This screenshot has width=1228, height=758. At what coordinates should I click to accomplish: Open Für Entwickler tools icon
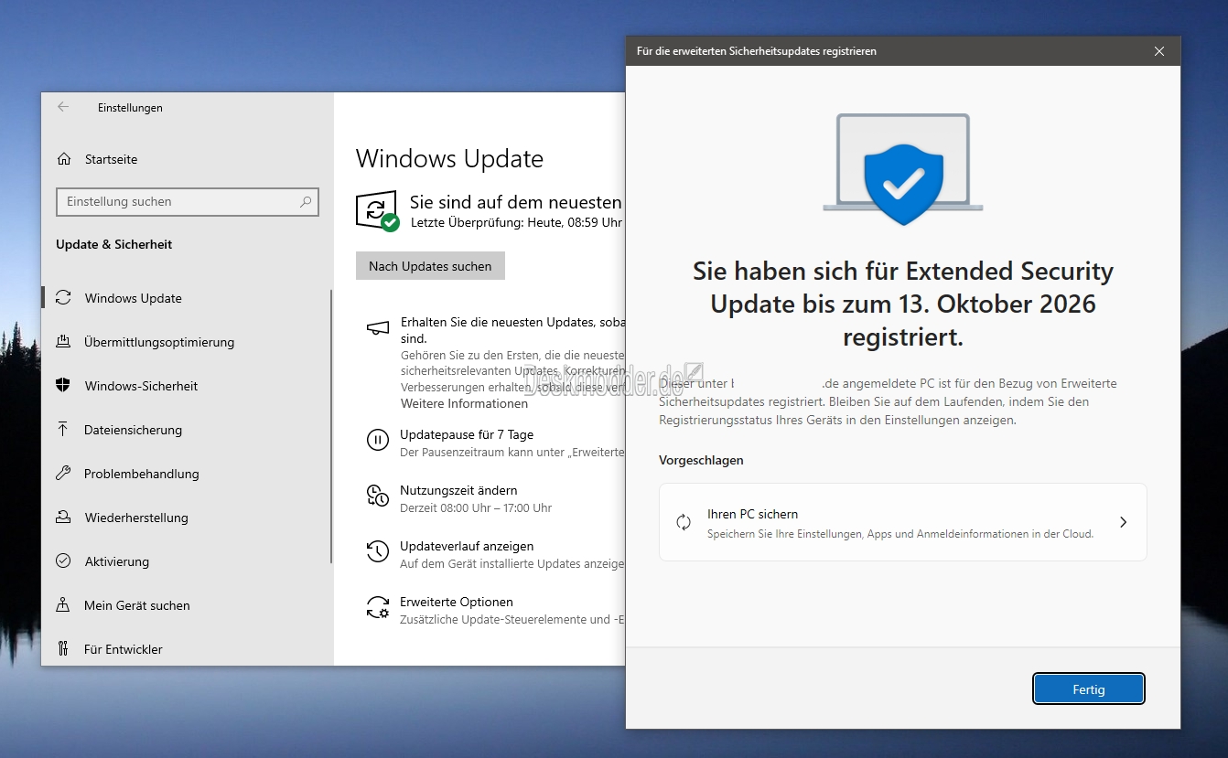(63, 649)
